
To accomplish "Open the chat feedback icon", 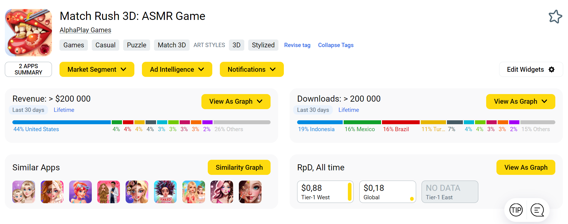I will [x=537, y=210].
